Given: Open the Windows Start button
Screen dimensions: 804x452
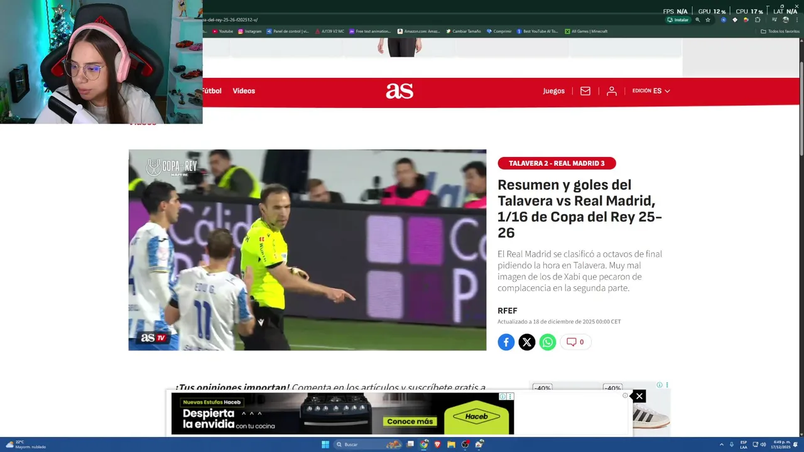Looking at the screenshot, I should (x=325, y=444).
